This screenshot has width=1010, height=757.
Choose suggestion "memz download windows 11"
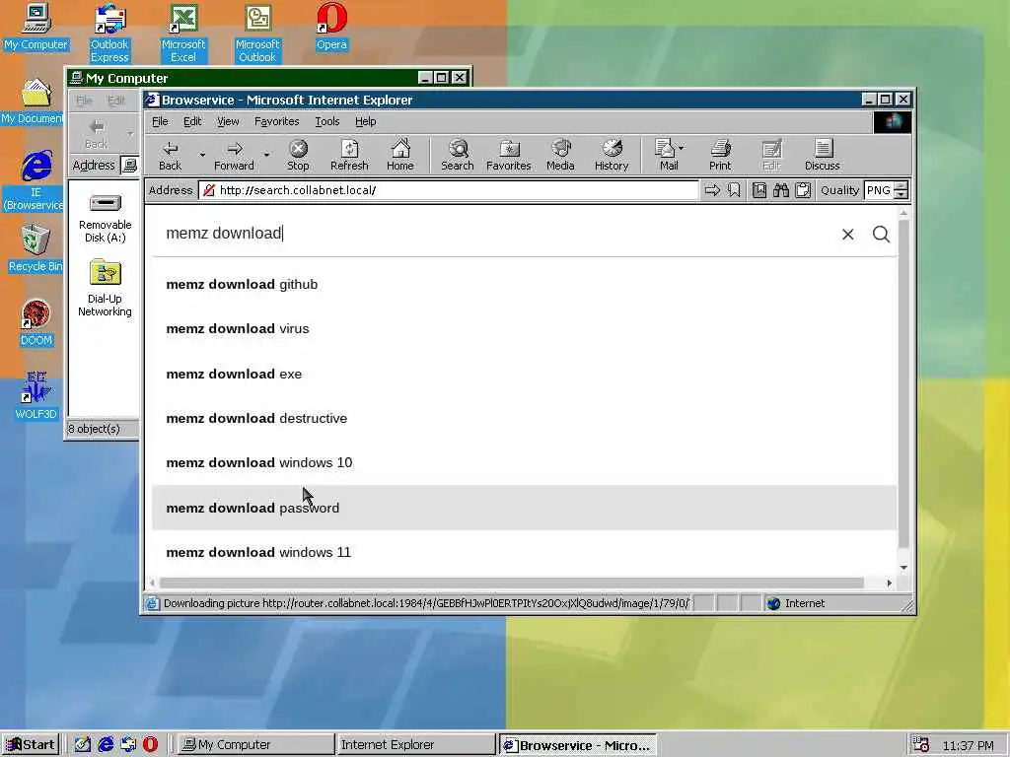[524, 552]
